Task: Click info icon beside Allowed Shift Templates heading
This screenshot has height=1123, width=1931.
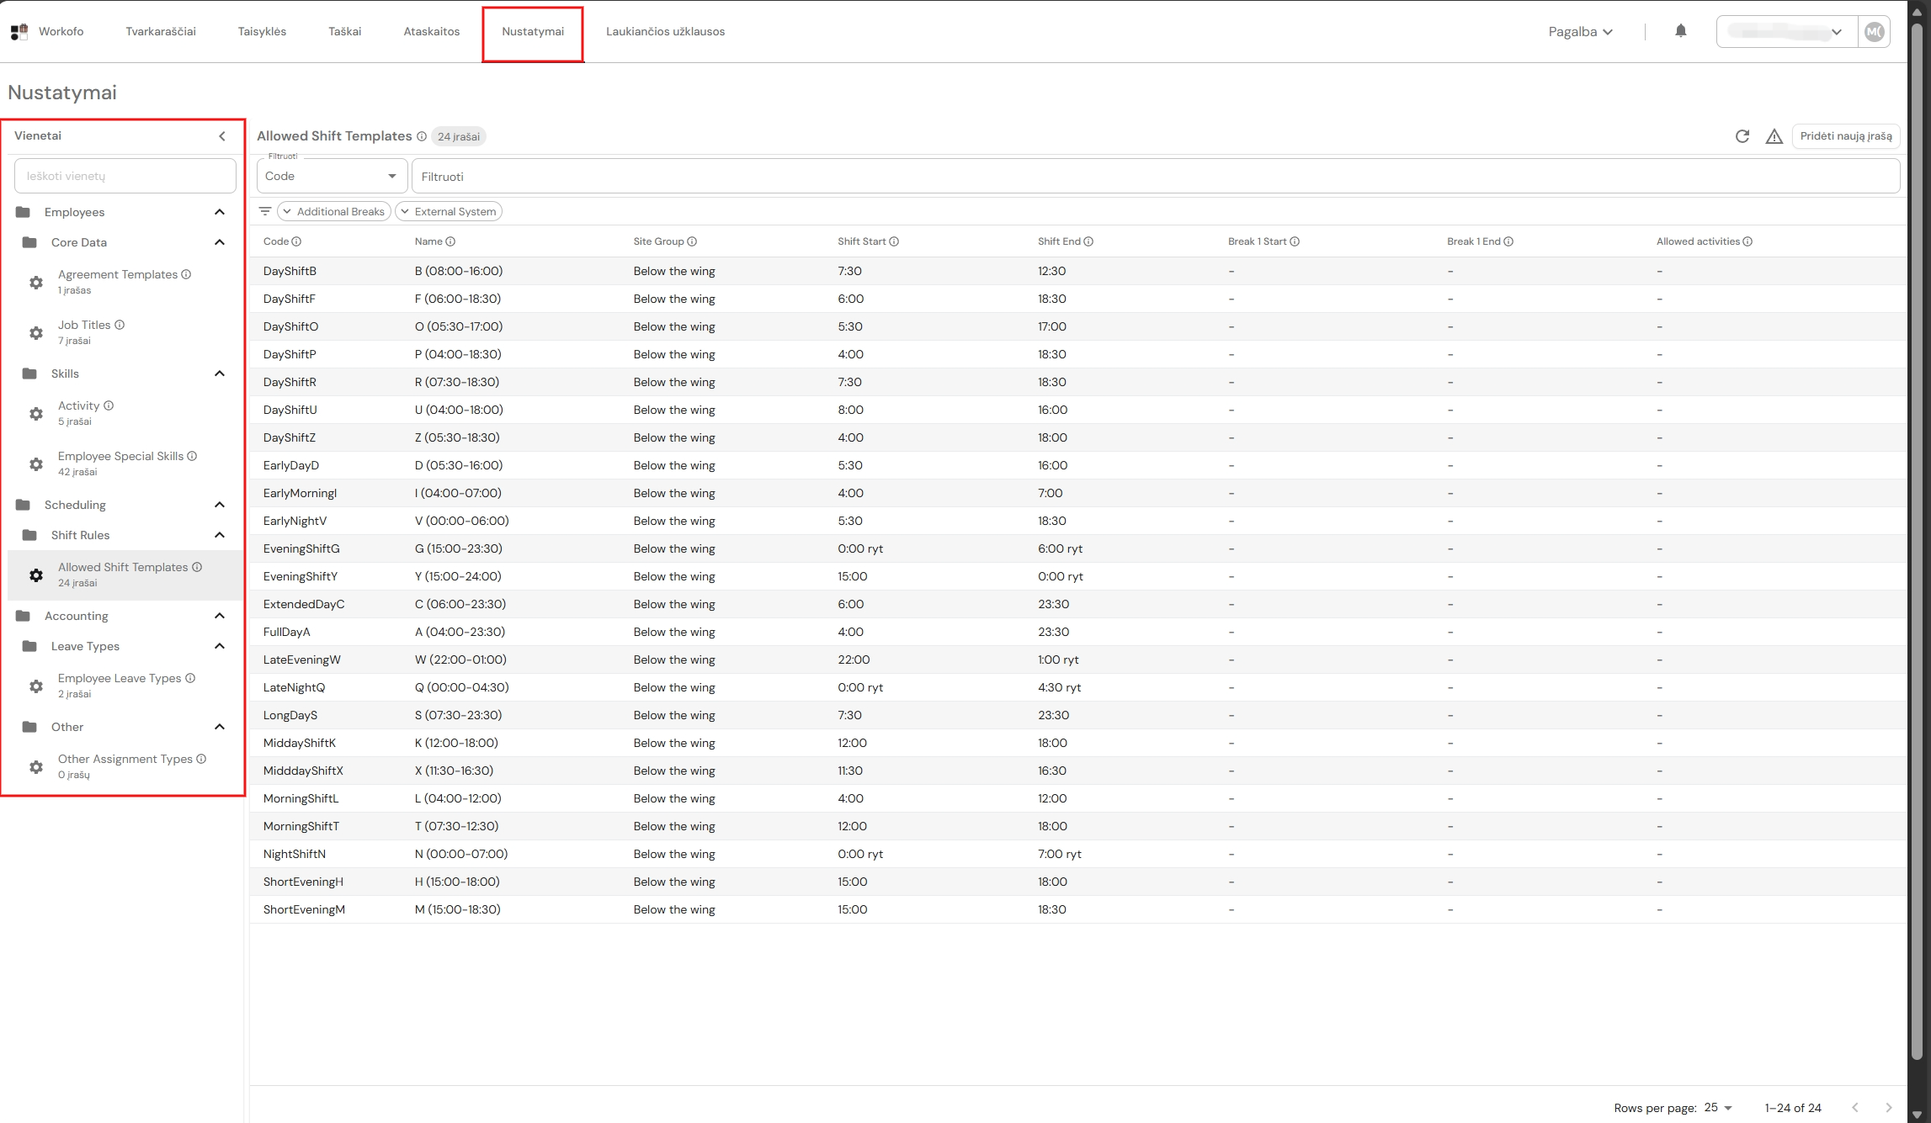Action: (422, 136)
